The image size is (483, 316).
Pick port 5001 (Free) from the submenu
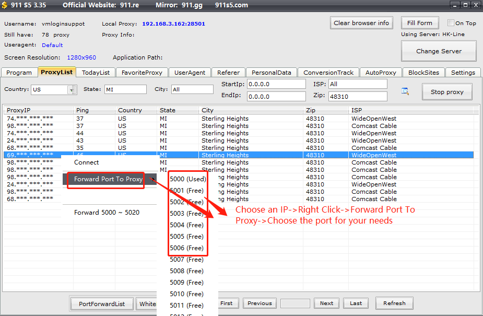click(186, 191)
